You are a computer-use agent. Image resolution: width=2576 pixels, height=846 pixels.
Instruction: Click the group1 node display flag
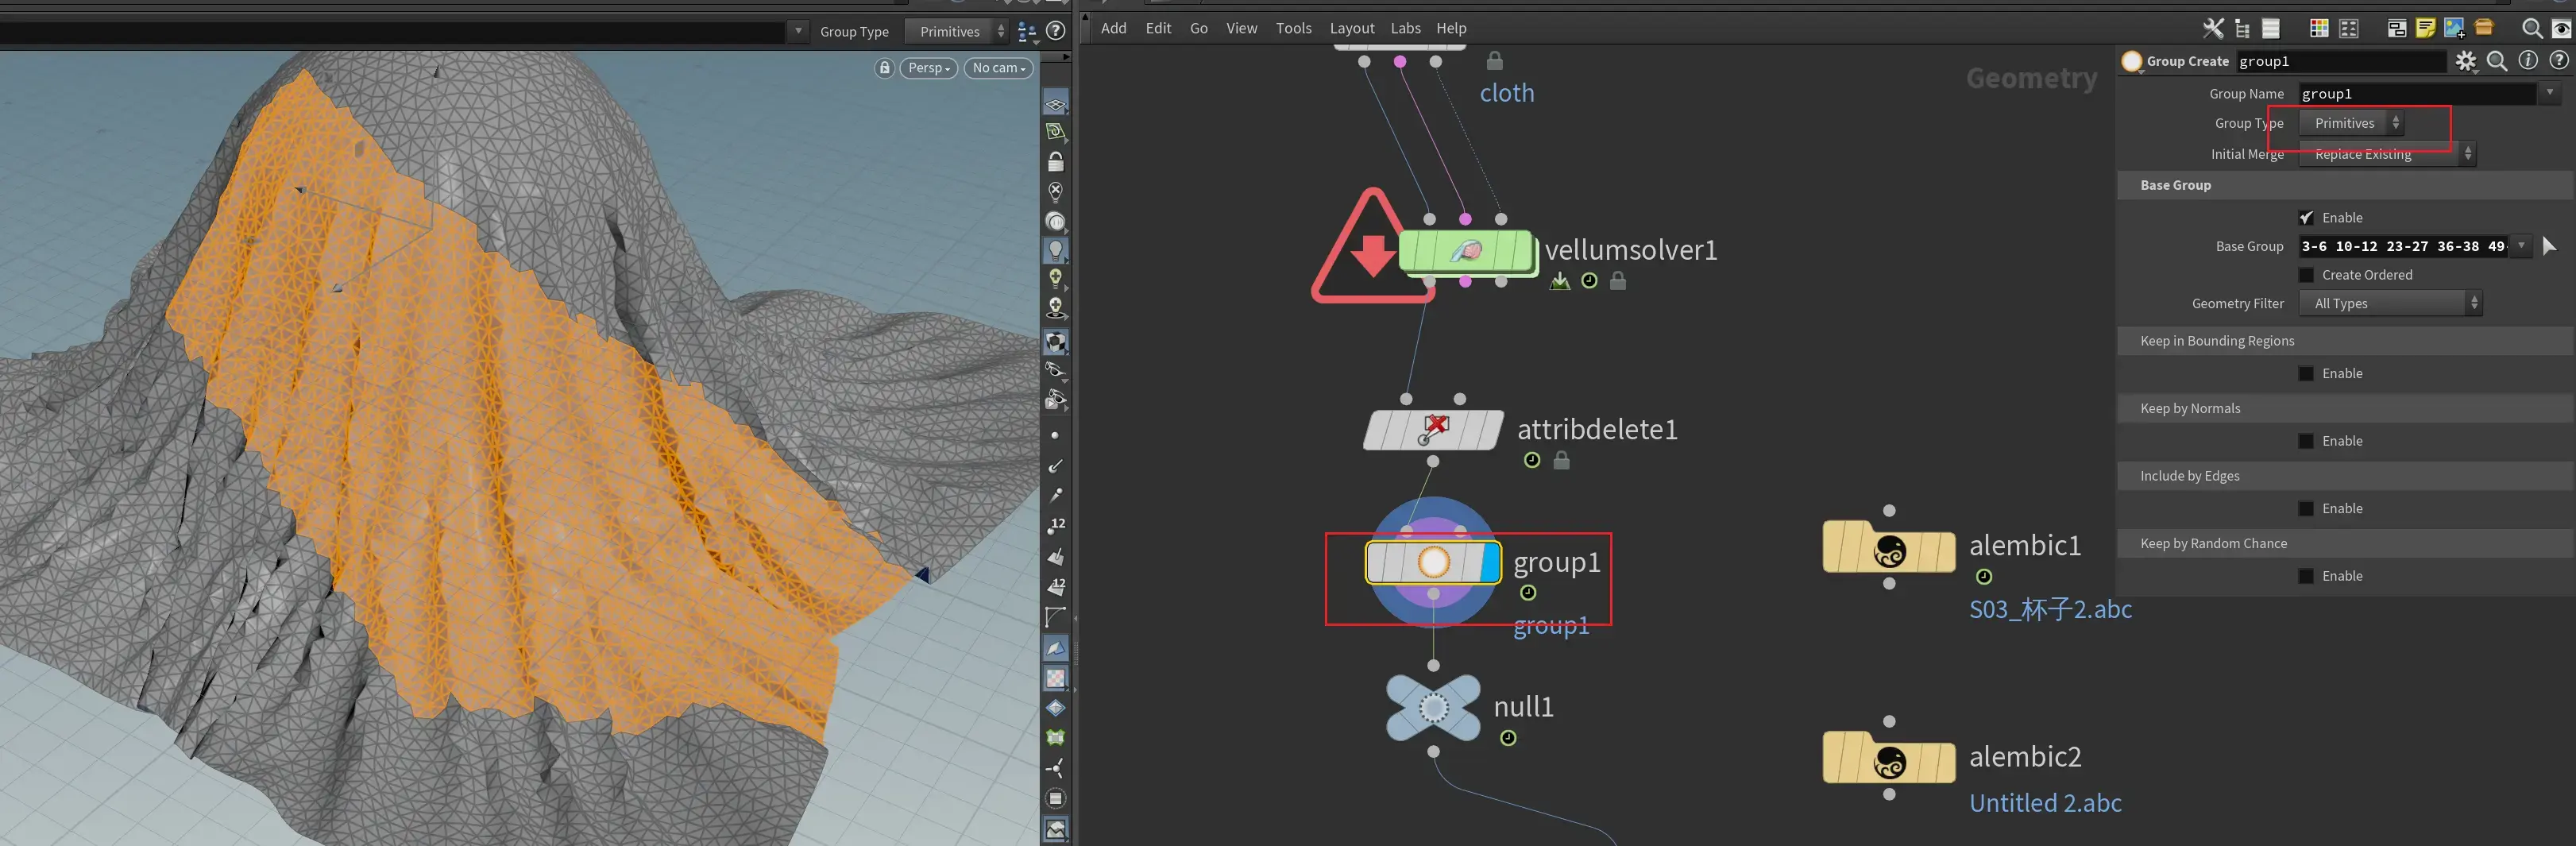pos(1488,563)
